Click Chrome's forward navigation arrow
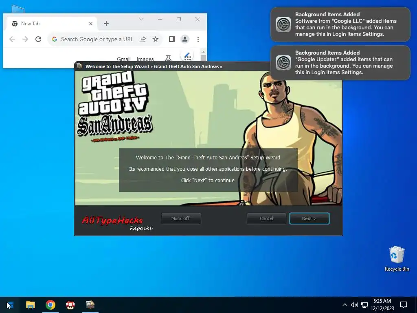 point(25,39)
